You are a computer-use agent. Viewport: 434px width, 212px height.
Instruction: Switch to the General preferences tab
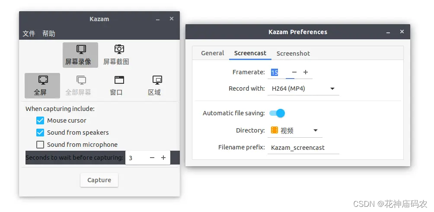[213, 53]
